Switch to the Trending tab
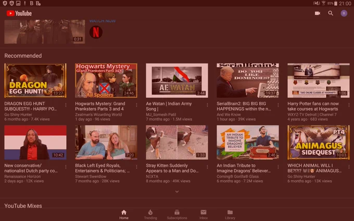Image resolution: width=354 pixels, height=221 pixels. (x=150, y=214)
